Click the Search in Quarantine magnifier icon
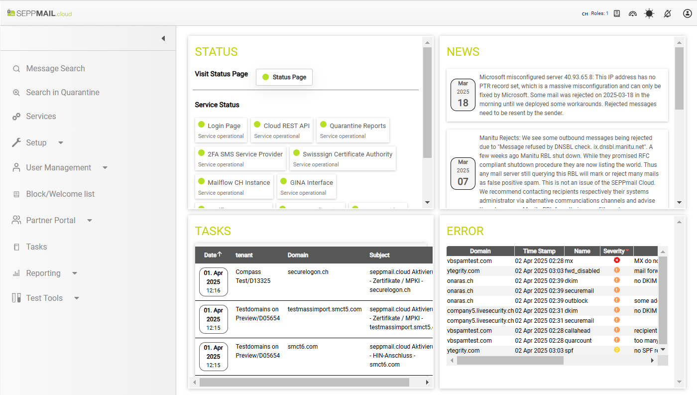 (x=16, y=93)
